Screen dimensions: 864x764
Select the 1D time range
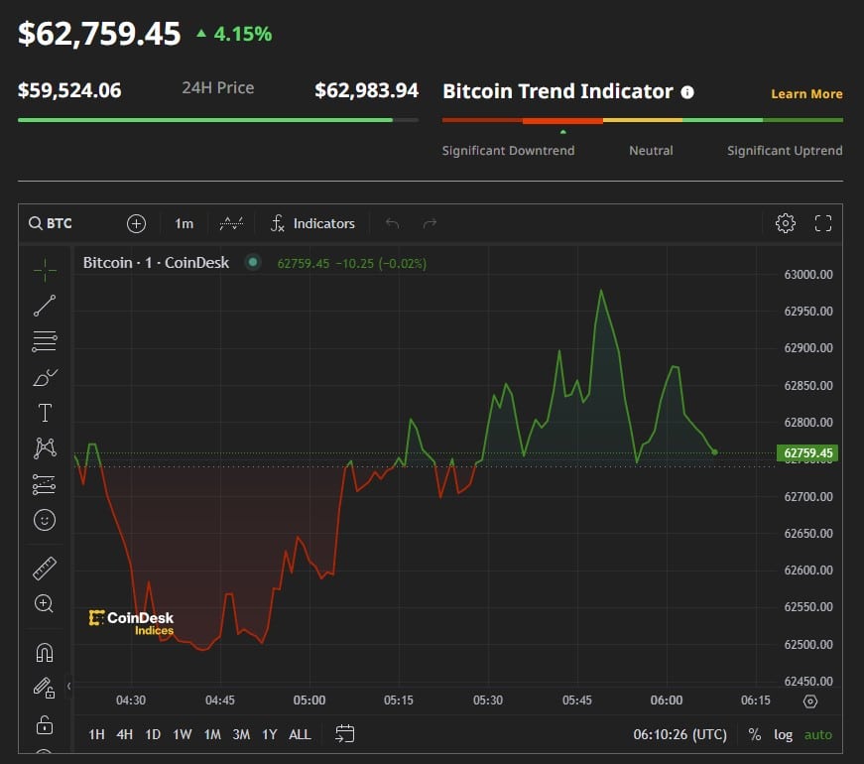153,734
